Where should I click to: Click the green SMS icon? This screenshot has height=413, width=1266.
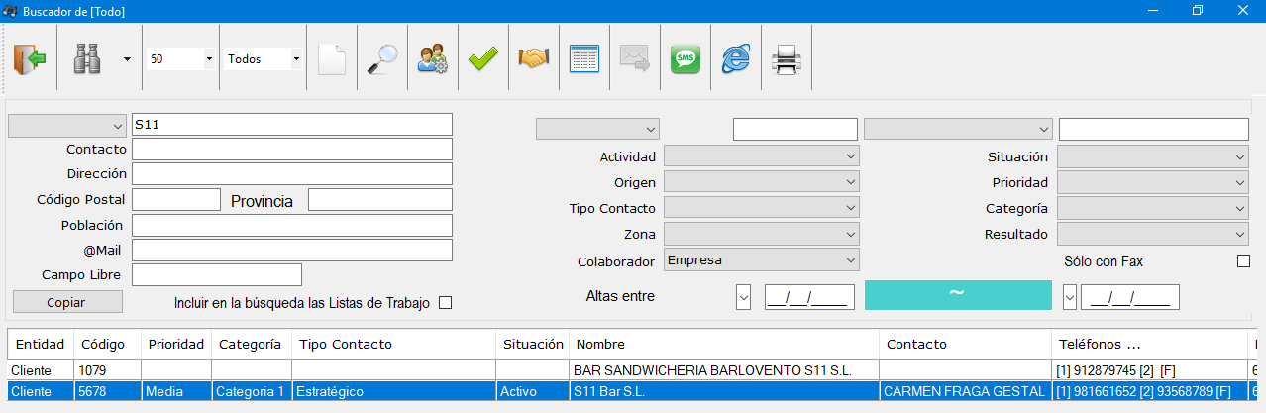[x=686, y=59]
